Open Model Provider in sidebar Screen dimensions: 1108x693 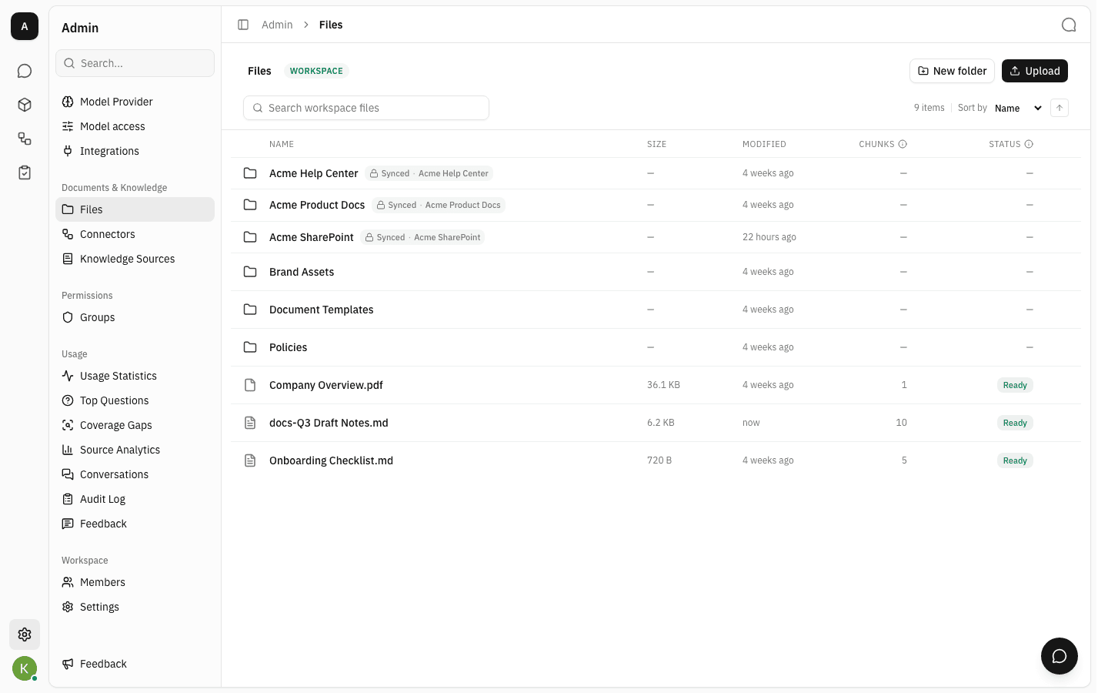[x=135, y=102]
